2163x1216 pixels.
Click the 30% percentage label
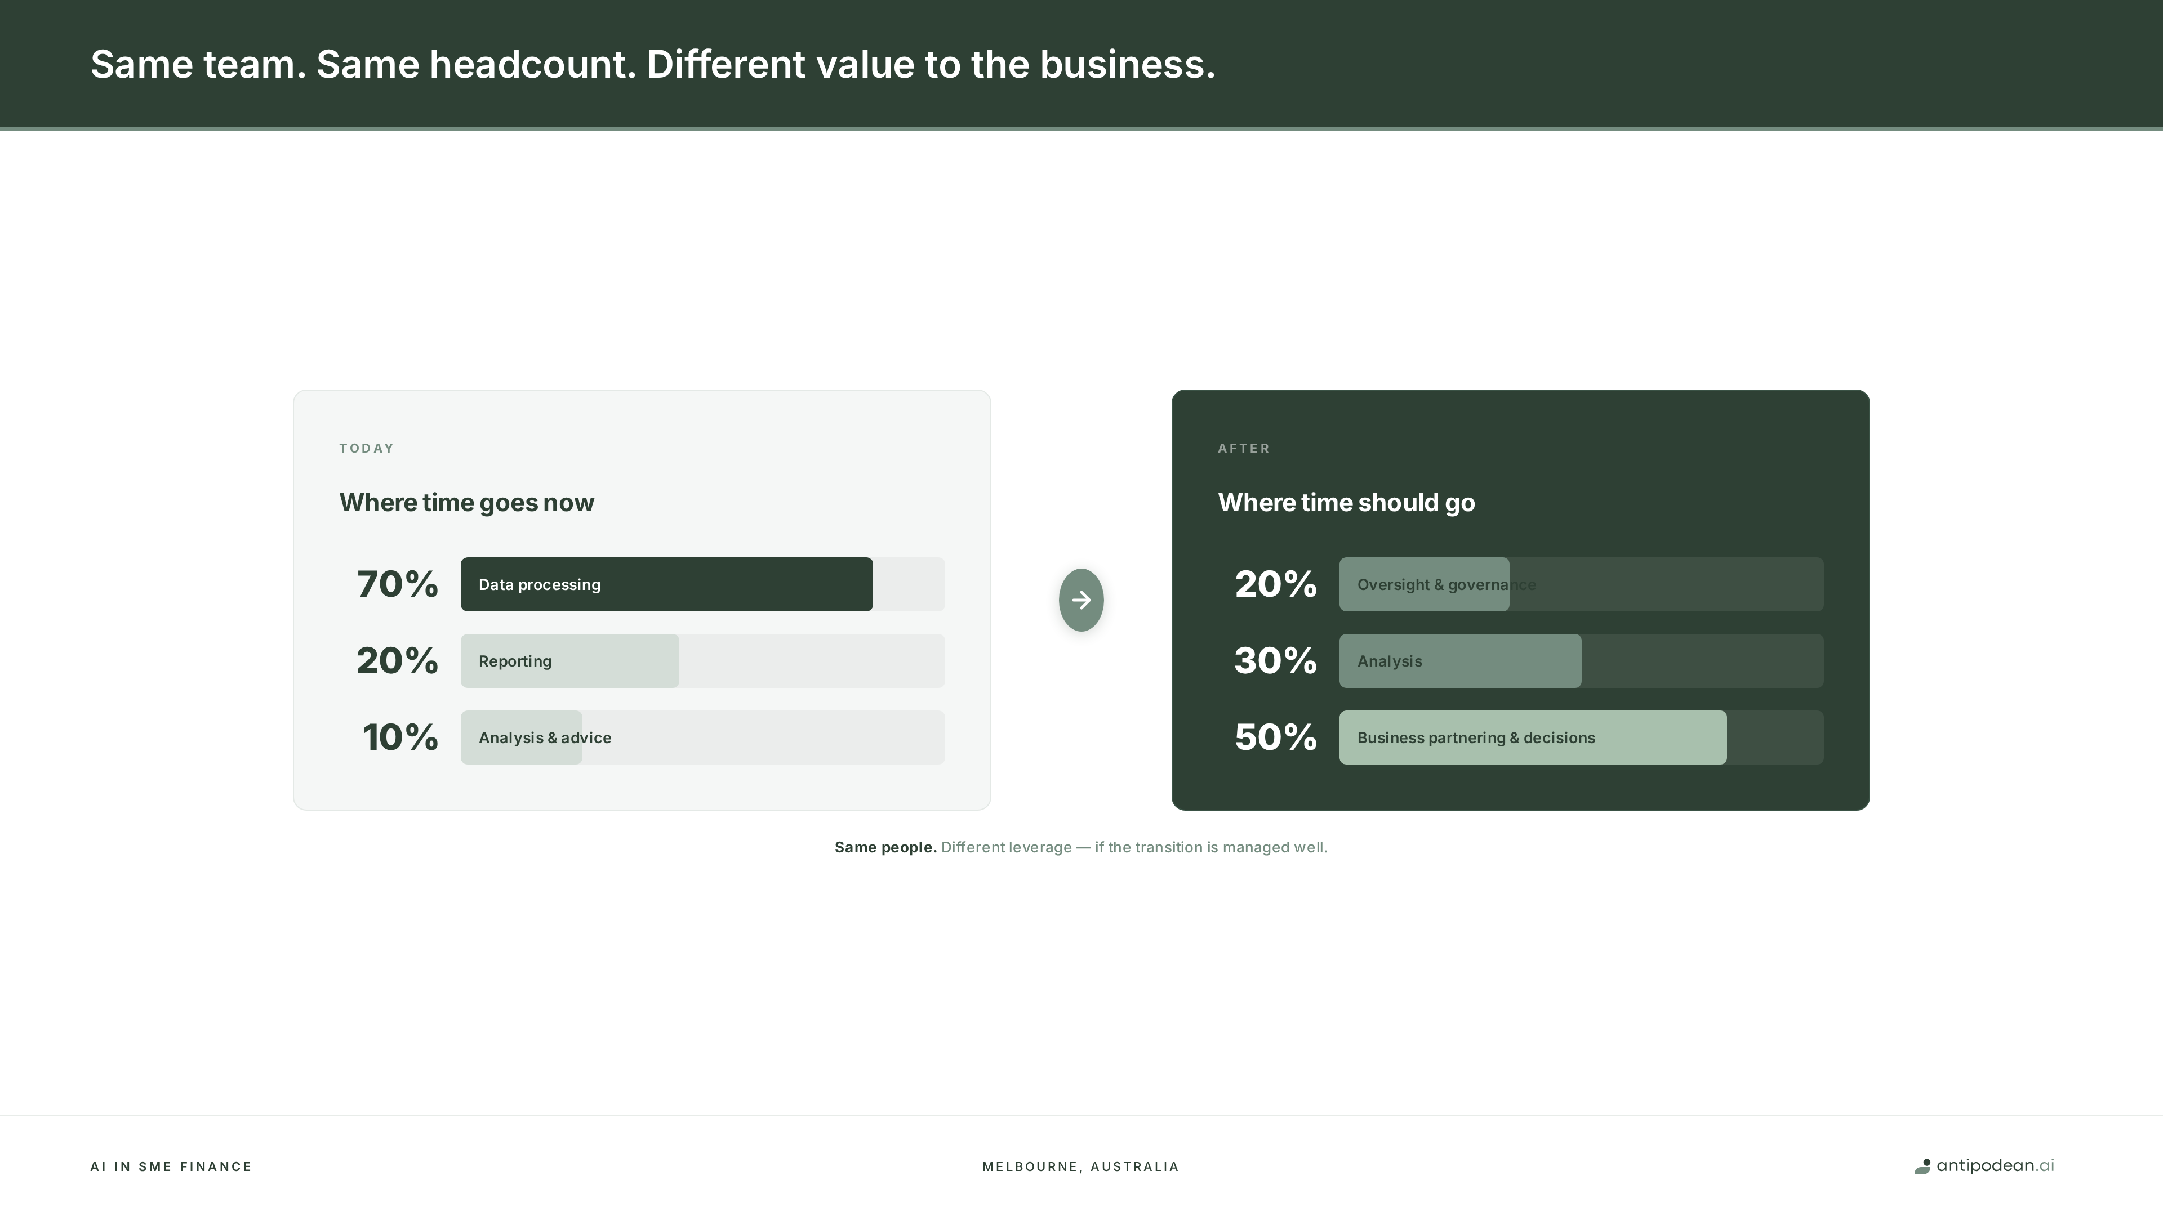[1276, 660]
